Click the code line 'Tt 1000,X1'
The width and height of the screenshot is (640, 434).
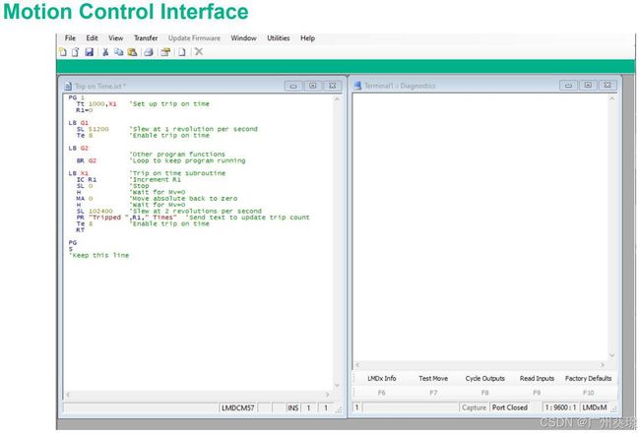point(96,104)
